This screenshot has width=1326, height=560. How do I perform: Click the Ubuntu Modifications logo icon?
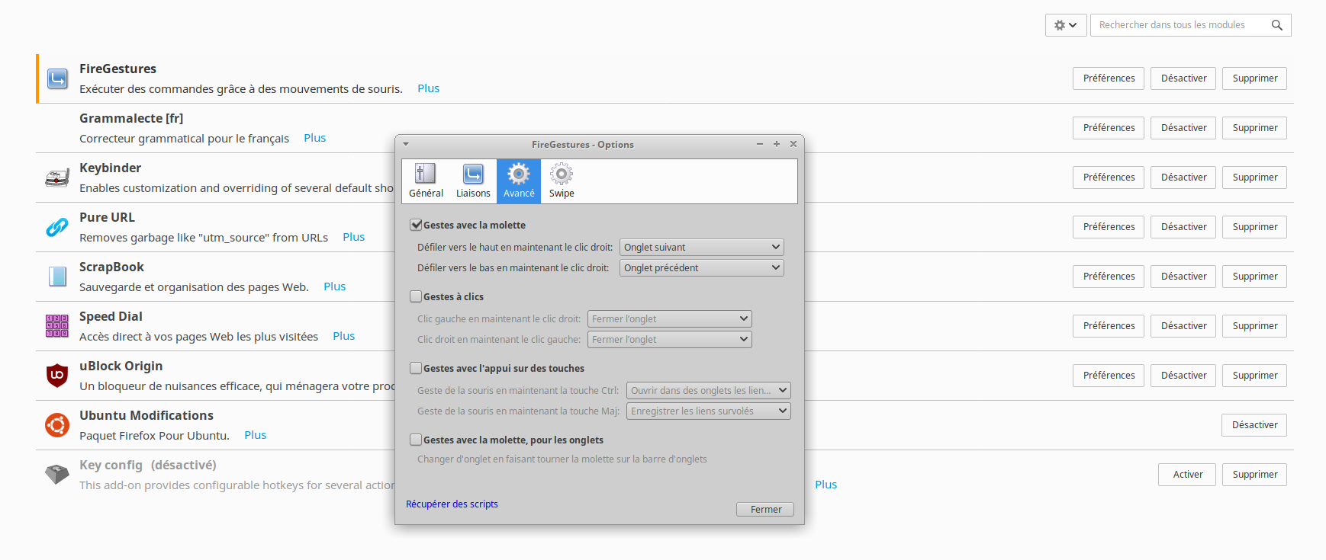pos(57,425)
